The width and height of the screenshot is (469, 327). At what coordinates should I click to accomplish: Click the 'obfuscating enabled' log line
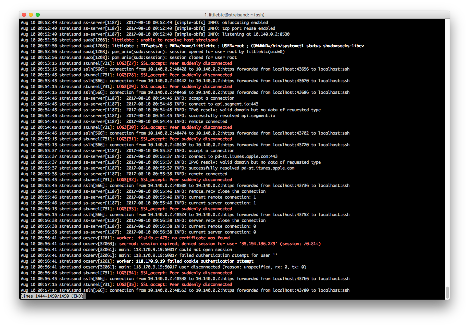coord(144,23)
